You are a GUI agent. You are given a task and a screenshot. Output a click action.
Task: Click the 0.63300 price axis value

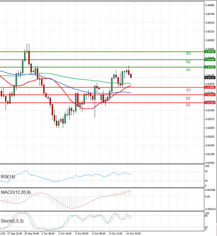pyautogui.click(x=210, y=110)
